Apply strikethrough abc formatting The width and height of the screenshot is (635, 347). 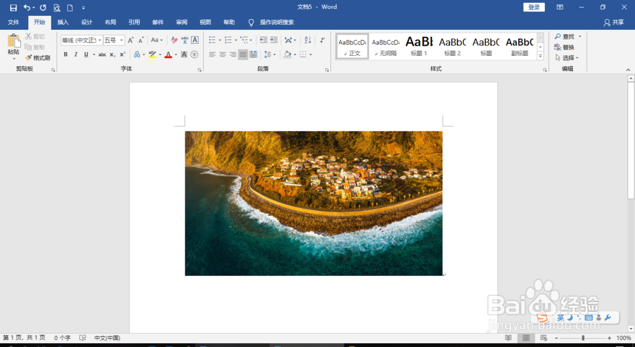pos(102,54)
